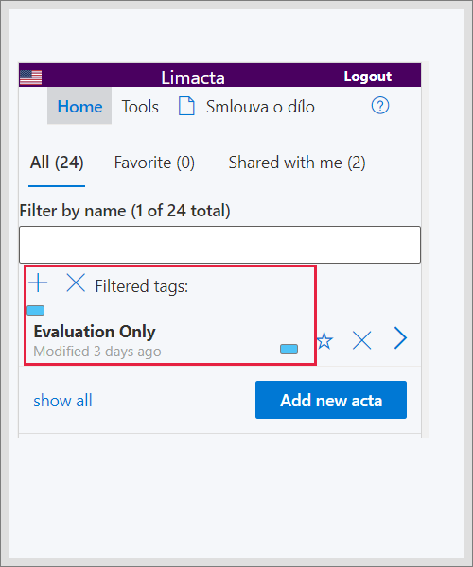Click the Logout link

368,77
